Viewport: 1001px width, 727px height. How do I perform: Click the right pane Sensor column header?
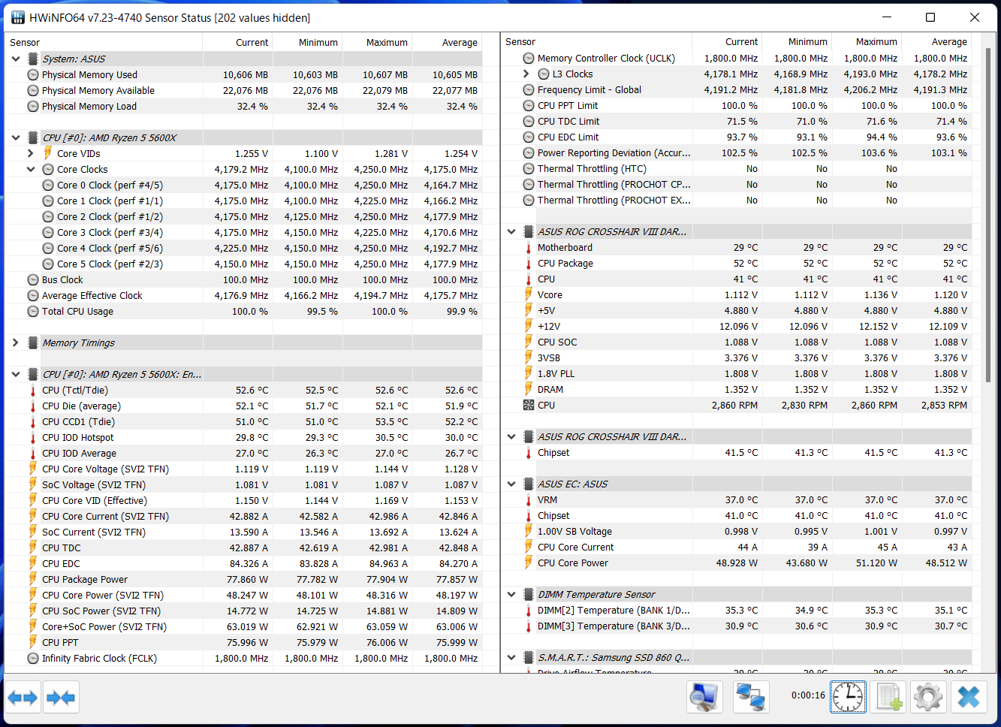(596, 42)
